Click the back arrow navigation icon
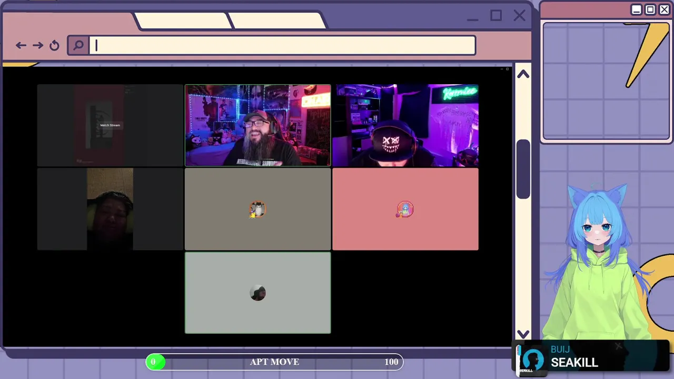The height and width of the screenshot is (379, 674). pyautogui.click(x=21, y=45)
